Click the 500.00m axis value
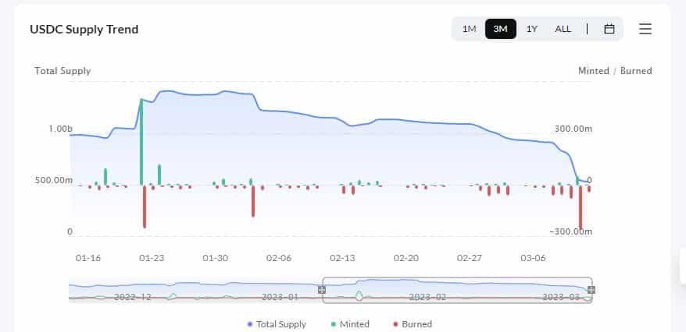686x332 pixels. 54,180
